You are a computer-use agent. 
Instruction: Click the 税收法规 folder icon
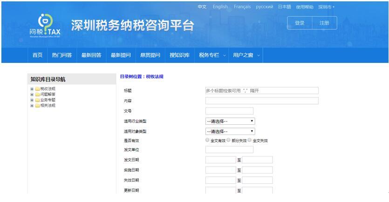(37, 89)
